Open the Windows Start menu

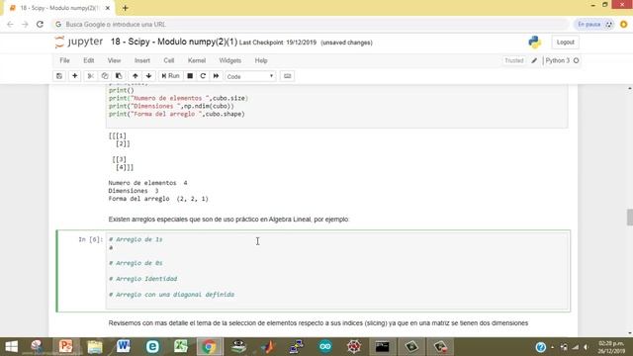tap(11, 347)
